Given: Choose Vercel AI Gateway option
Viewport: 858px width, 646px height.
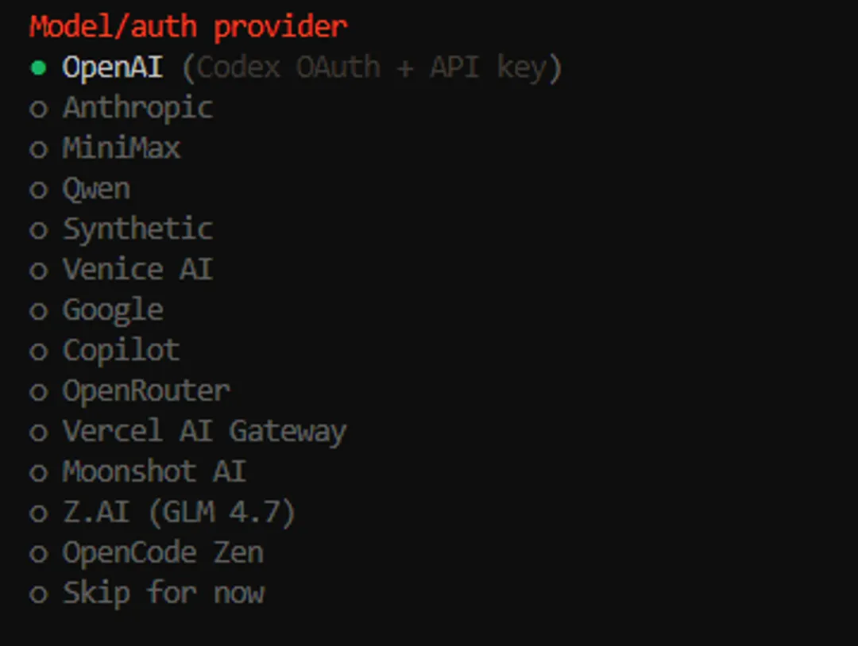Looking at the screenshot, I should pos(204,432).
